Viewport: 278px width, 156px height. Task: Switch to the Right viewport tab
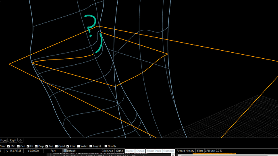(13, 140)
